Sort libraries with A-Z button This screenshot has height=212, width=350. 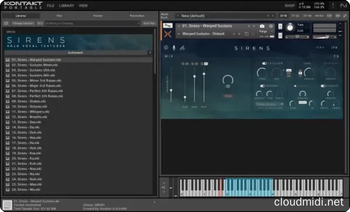point(40,23)
